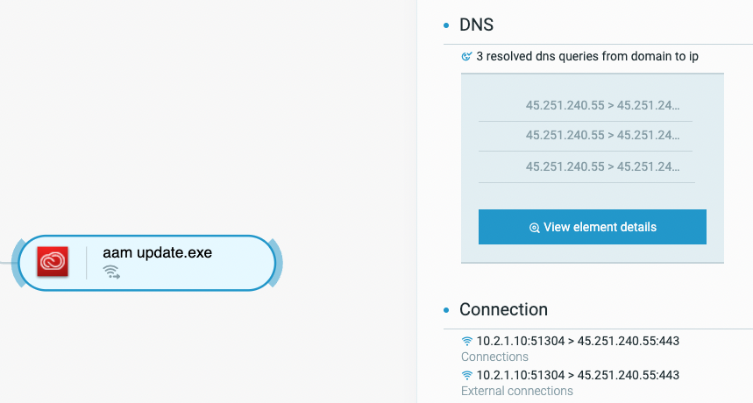753x403 pixels.
Task: Click the Connection section heading
Action: (503, 309)
